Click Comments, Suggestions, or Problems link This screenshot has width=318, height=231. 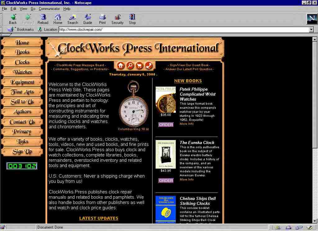click(80, 69)
